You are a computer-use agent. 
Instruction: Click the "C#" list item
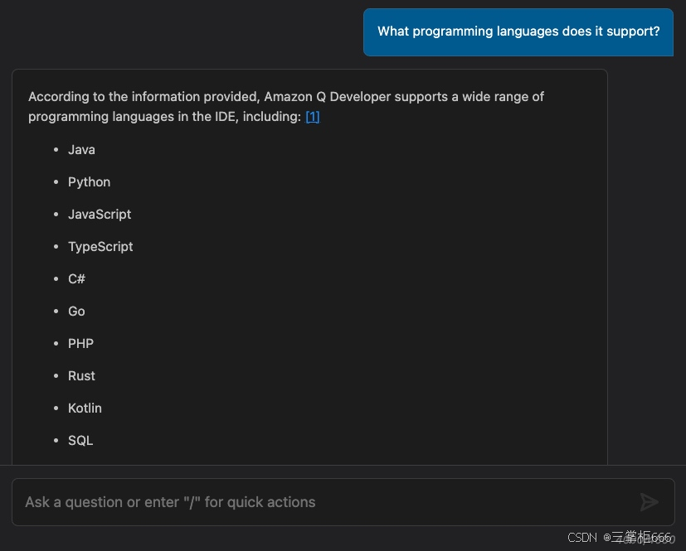point(76,278)
